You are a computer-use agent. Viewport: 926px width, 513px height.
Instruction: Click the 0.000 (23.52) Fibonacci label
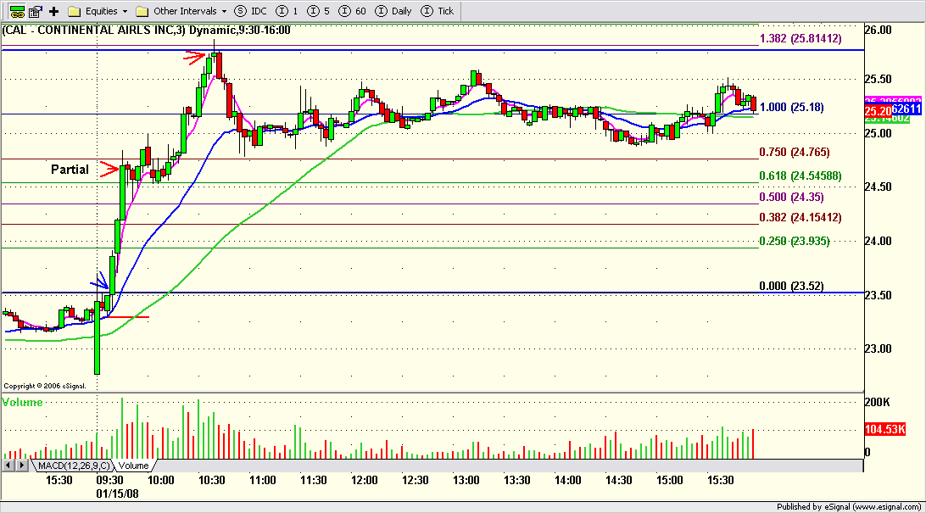pos(791,286)
